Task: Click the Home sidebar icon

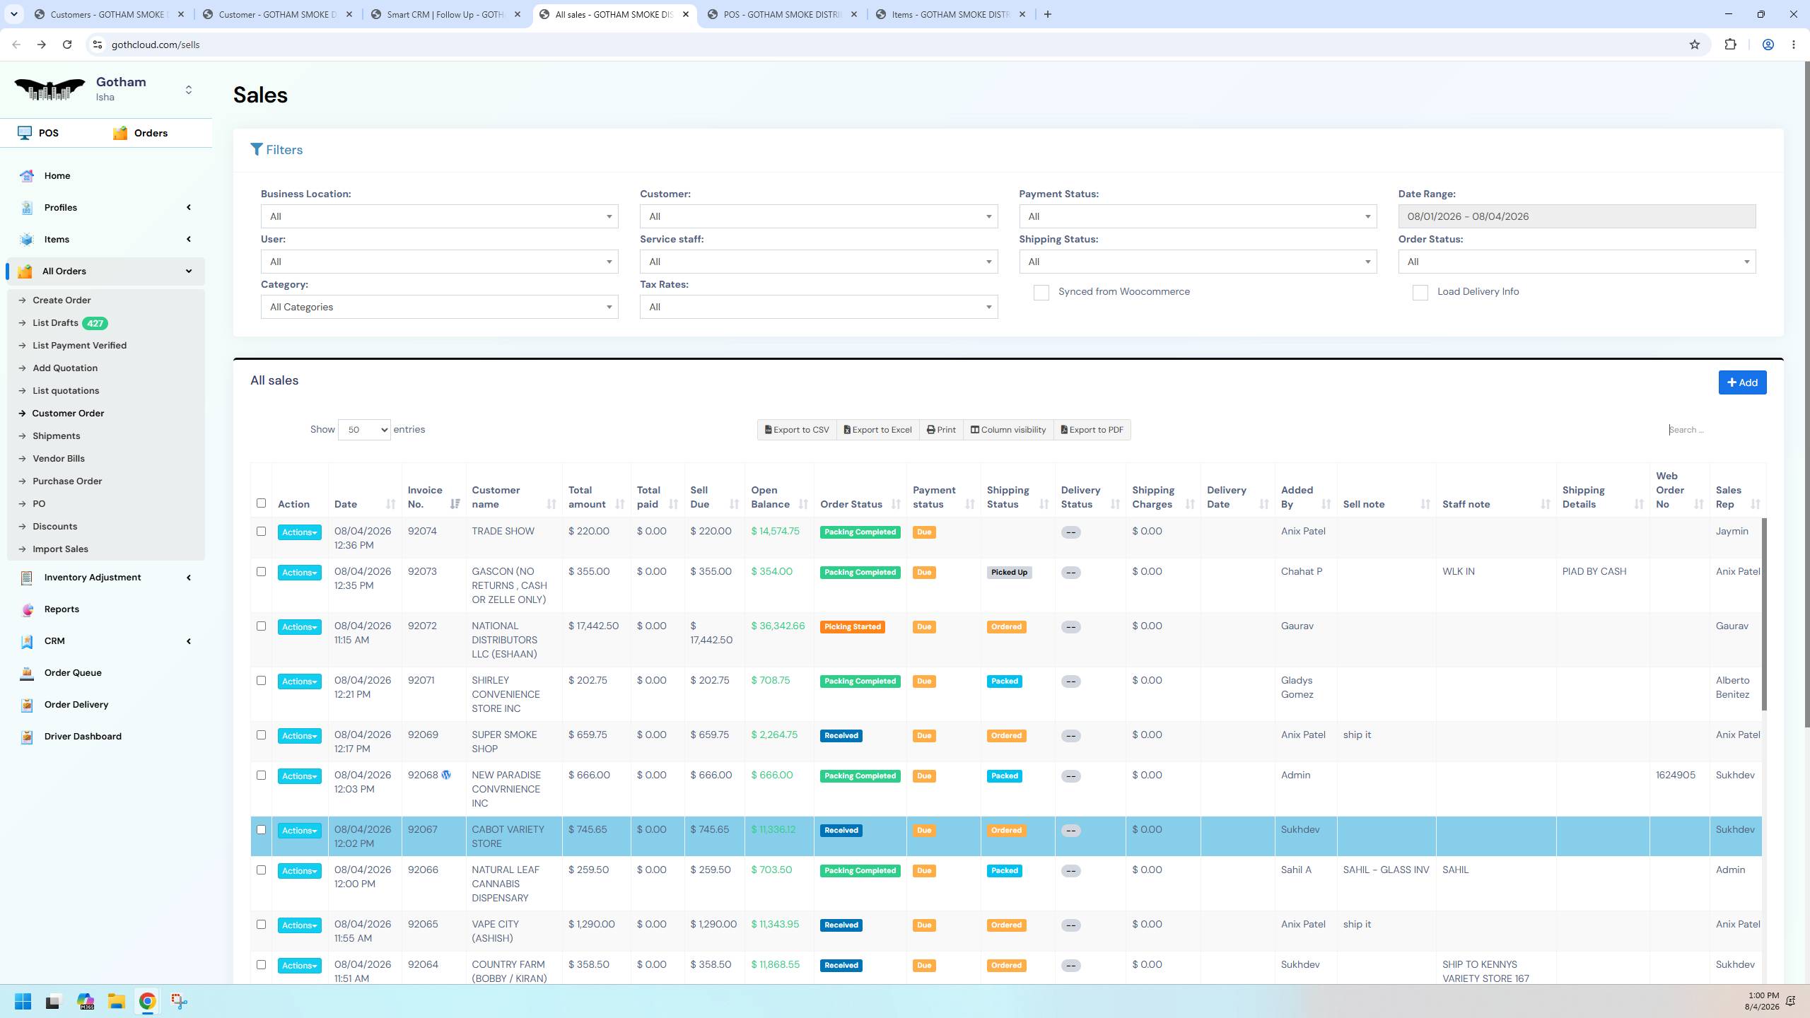Action: click(x=27, y=175)
